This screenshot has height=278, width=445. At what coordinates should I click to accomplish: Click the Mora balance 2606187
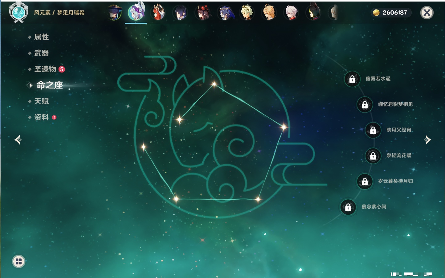tap(395, 13)
